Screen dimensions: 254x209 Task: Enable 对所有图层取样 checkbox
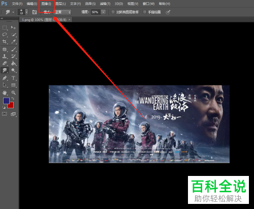(113, 12)
